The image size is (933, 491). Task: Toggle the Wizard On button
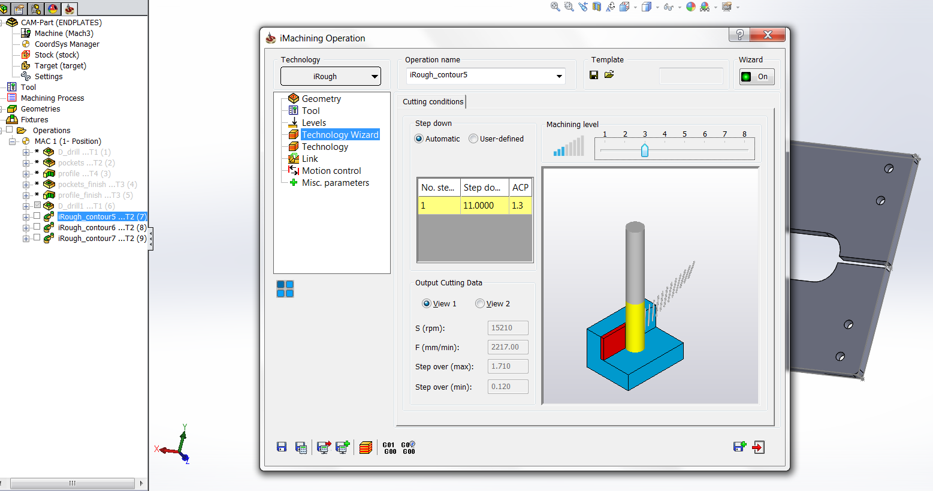click(x=757, y=77)
